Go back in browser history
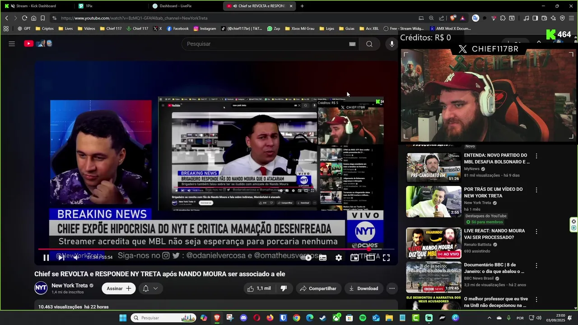This screenshot has width=578, height=325. click(6, 18)
